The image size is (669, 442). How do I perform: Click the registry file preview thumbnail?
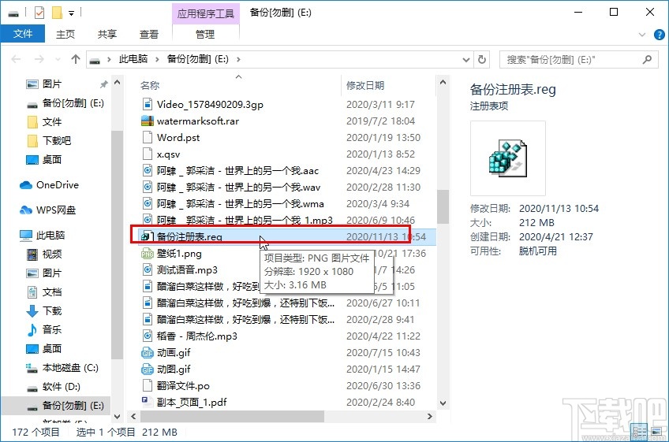point(508,158)
